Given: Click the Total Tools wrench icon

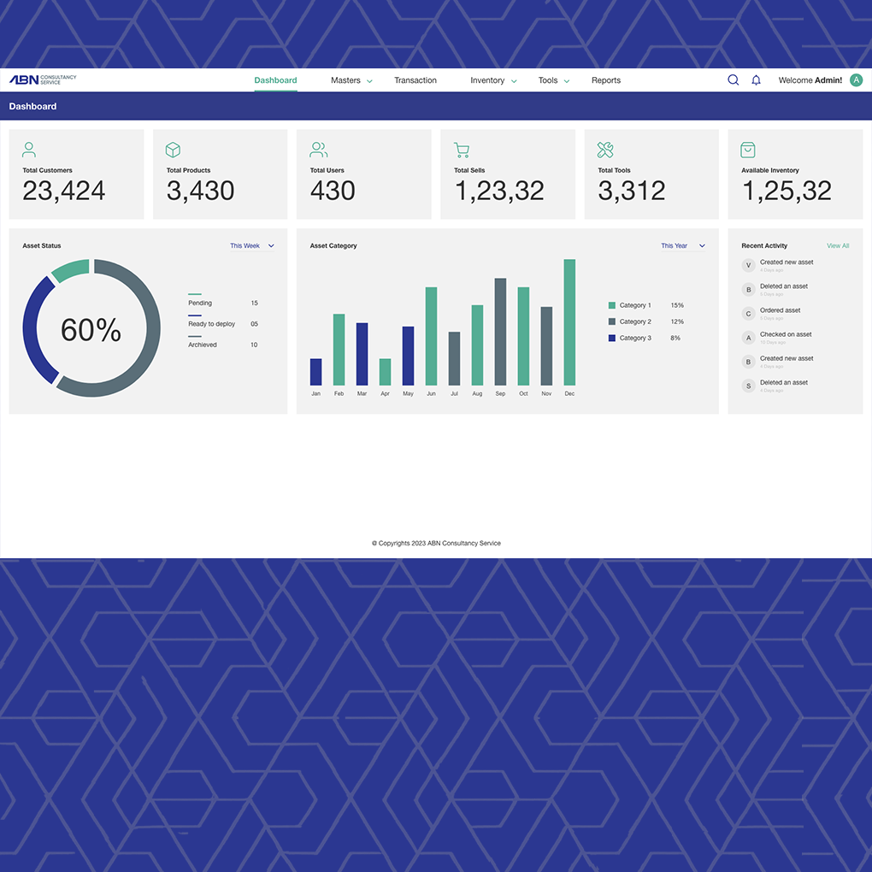Looking at the screenshot, I should tap(605, 150).
